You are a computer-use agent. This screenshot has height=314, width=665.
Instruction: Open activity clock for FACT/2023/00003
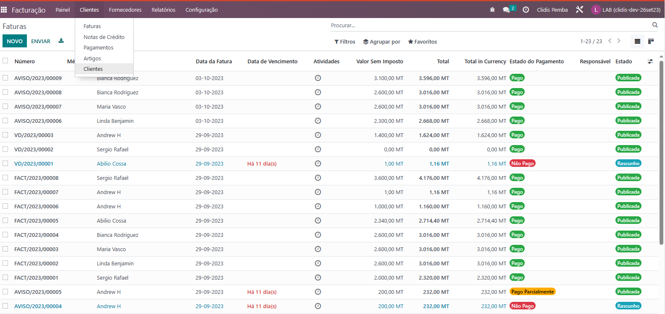[x=318, y=249]
